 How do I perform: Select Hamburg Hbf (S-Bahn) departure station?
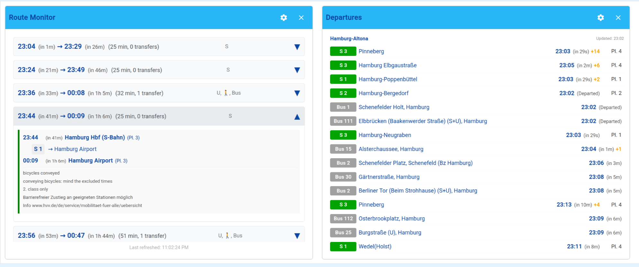95,137
